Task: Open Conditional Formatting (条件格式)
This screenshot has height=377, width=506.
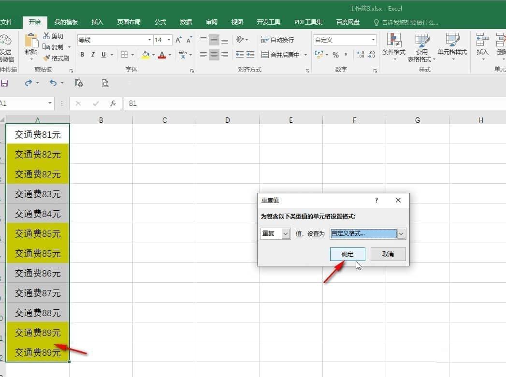Action: (x=394, y=46)
